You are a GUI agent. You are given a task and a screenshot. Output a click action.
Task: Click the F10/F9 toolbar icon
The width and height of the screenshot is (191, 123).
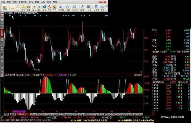(74, 7)
